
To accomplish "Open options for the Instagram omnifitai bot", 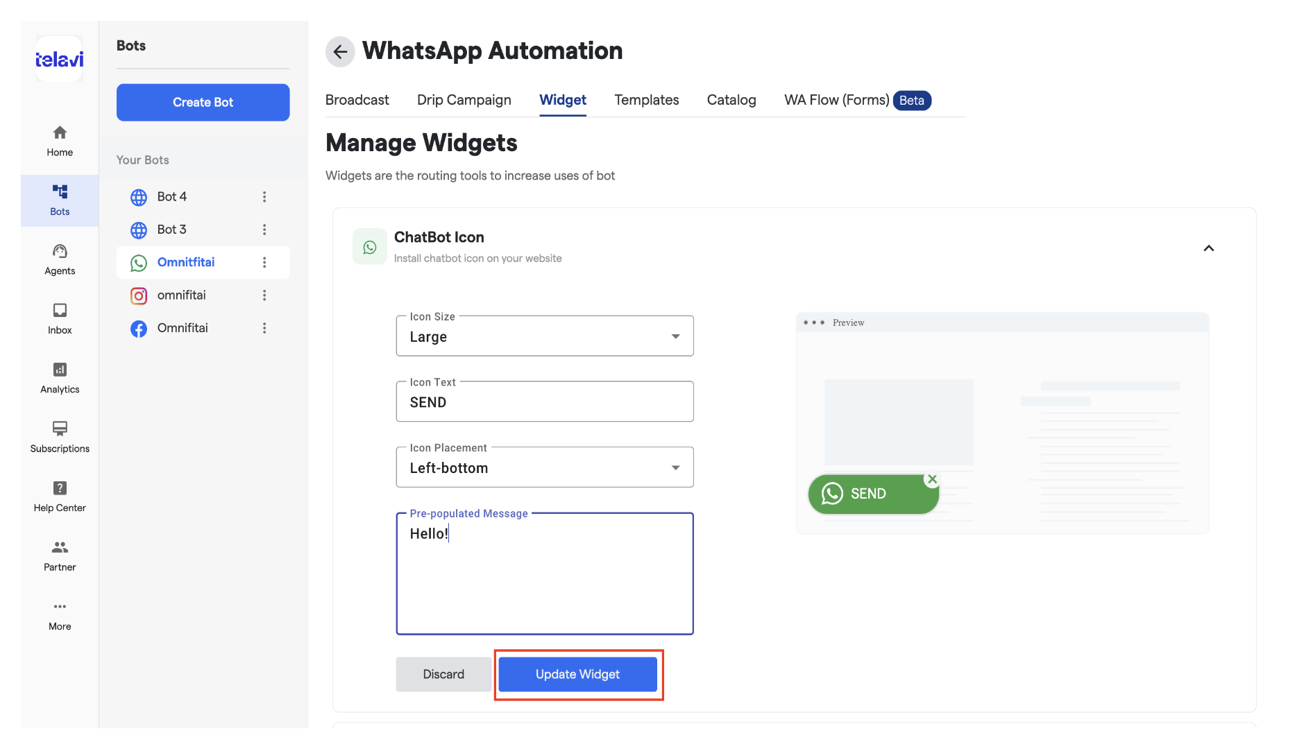I will coord(264,295).
